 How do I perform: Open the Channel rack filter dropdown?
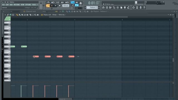15,11
